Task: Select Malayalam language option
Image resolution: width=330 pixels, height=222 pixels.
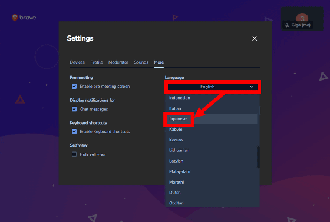Action: click(x=211, y=171)
